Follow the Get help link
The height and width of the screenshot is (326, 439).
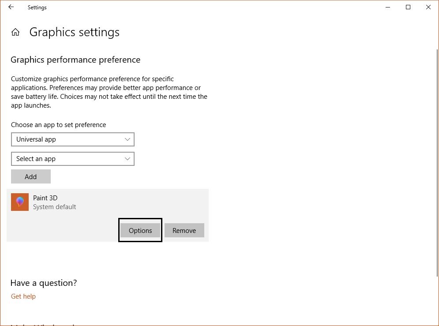coord(23,296)
